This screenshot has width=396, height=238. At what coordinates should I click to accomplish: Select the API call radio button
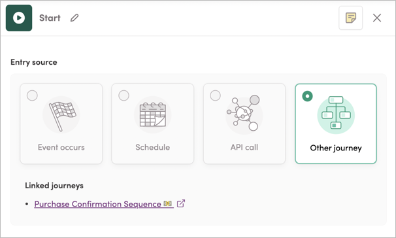(215, 95)
